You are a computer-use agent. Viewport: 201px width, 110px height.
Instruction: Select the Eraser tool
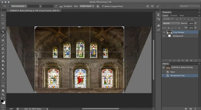3,57
